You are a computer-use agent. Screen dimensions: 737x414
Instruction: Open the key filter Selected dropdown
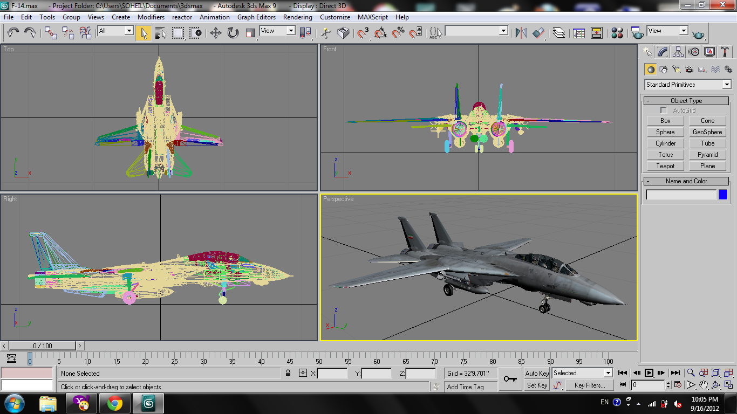pos(582,373)
